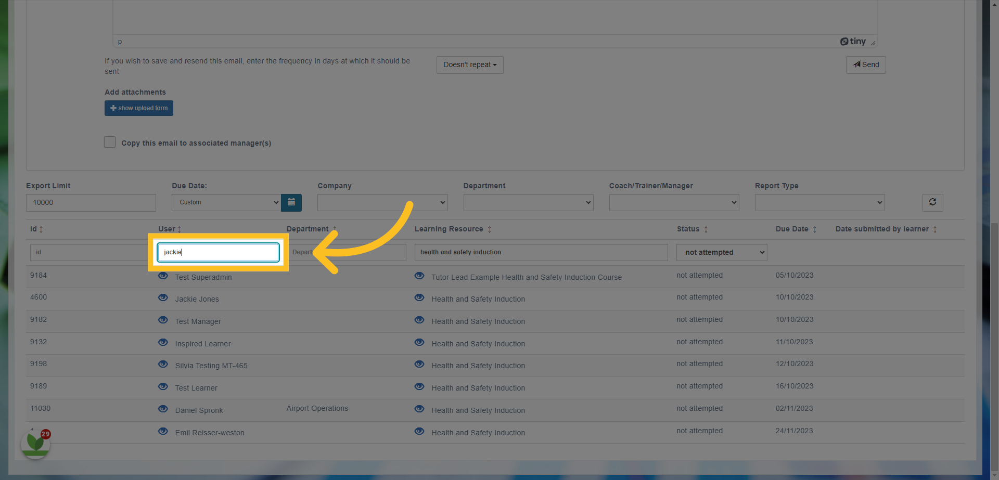Click the eye icon beside Test Learner

click(x=163, y=386)
